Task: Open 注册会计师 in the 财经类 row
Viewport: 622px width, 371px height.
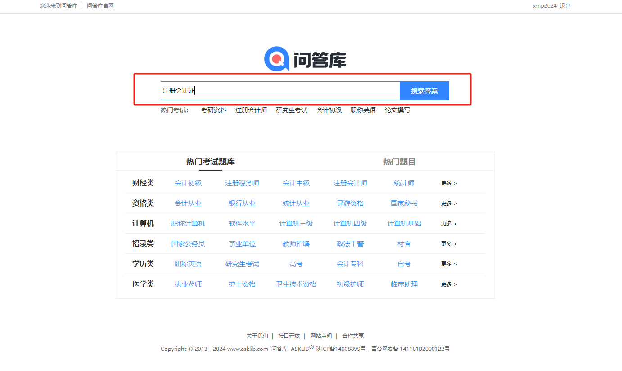Action: click(x=350, y=183)
